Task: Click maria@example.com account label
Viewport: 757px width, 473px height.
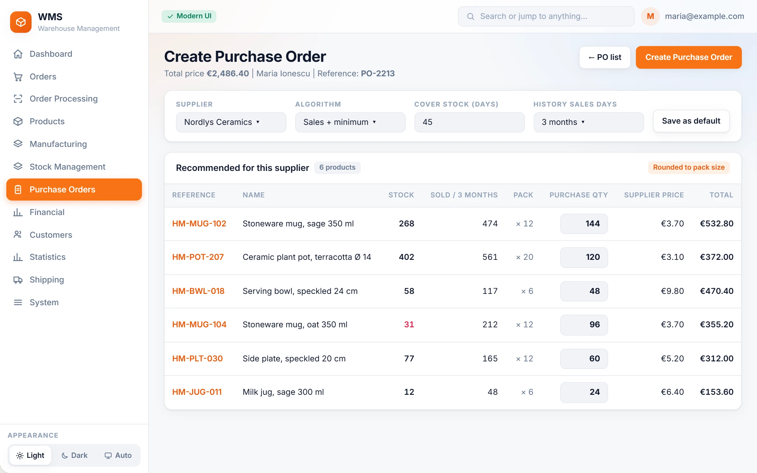Action: tap(704, 16)
